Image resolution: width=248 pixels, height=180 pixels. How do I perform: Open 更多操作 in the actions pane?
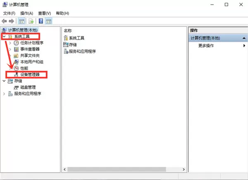[x=206, y=46]
